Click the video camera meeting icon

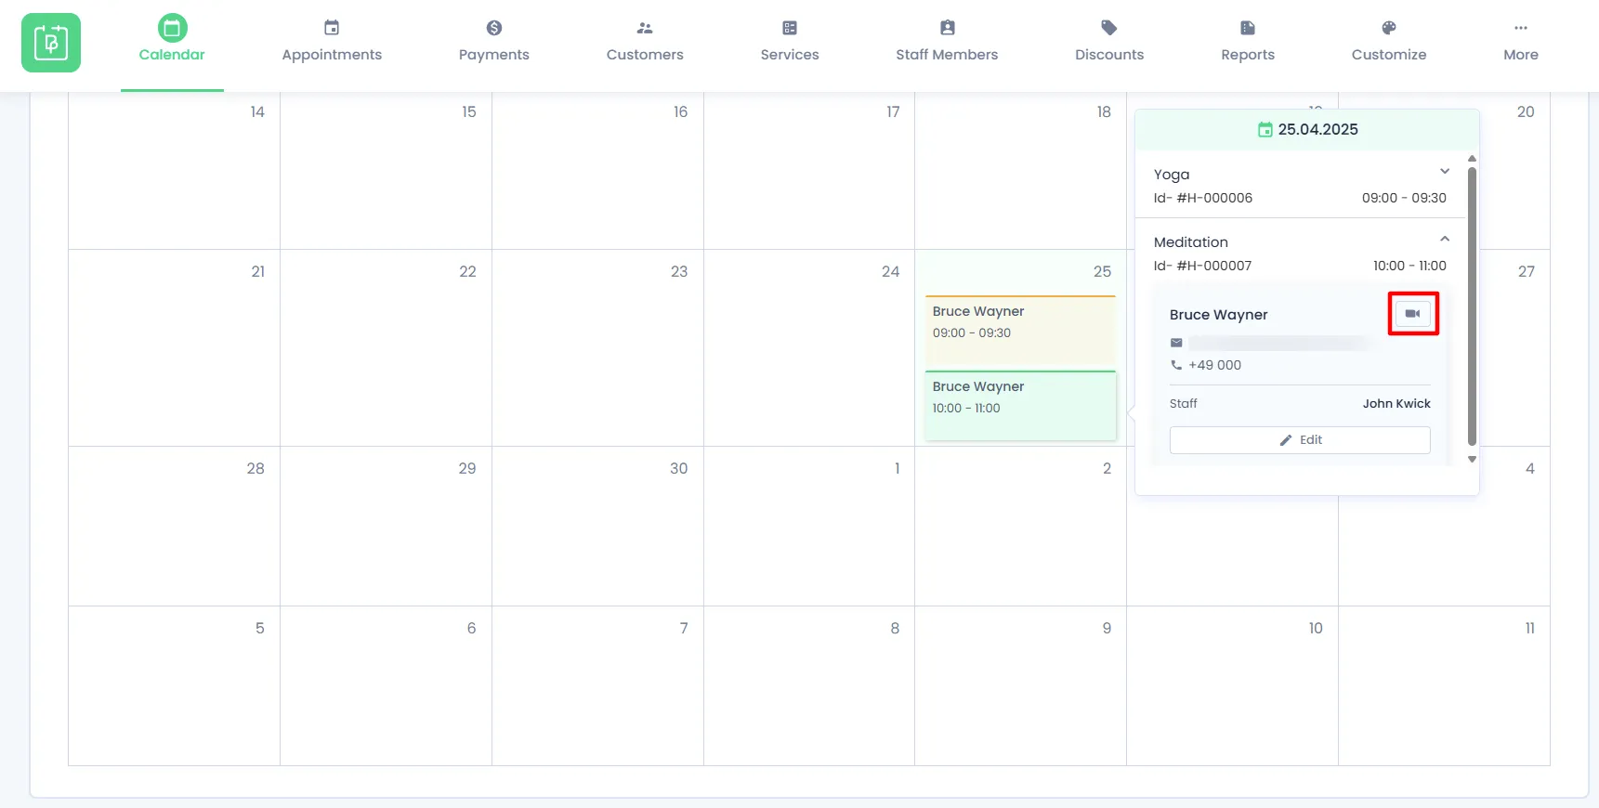1413,314
